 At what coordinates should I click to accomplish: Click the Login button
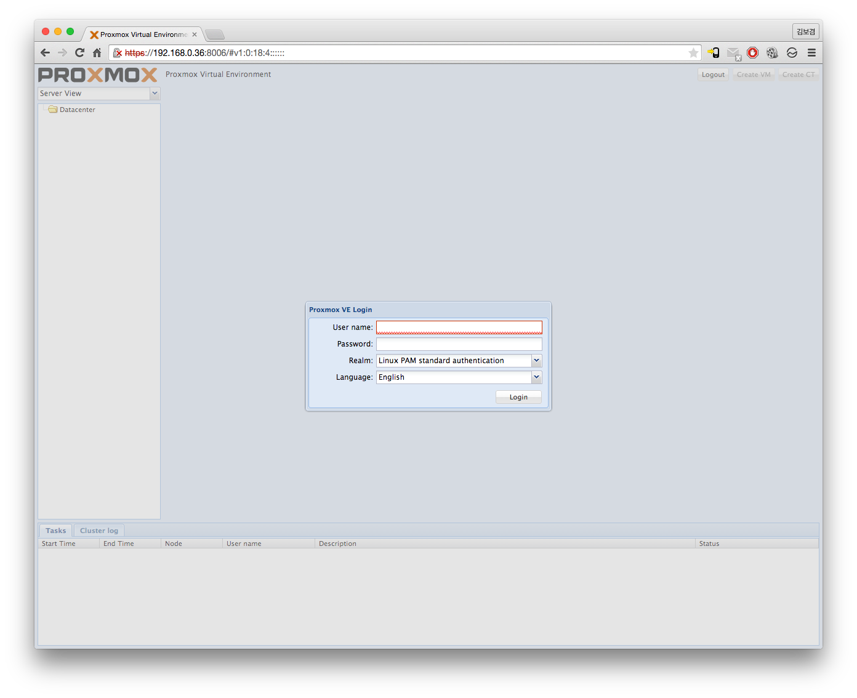point(518,397)
